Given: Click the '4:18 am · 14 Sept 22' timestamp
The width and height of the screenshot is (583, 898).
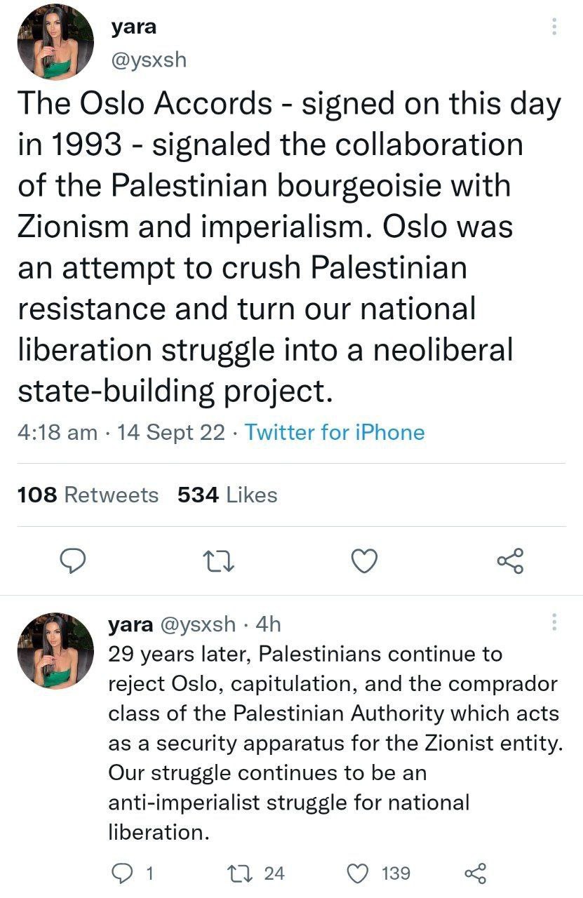Looking at the screenshot, I should tap(121, 432).
